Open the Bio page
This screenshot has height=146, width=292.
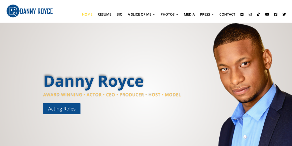pyautogui.click(x=119, y=14)
